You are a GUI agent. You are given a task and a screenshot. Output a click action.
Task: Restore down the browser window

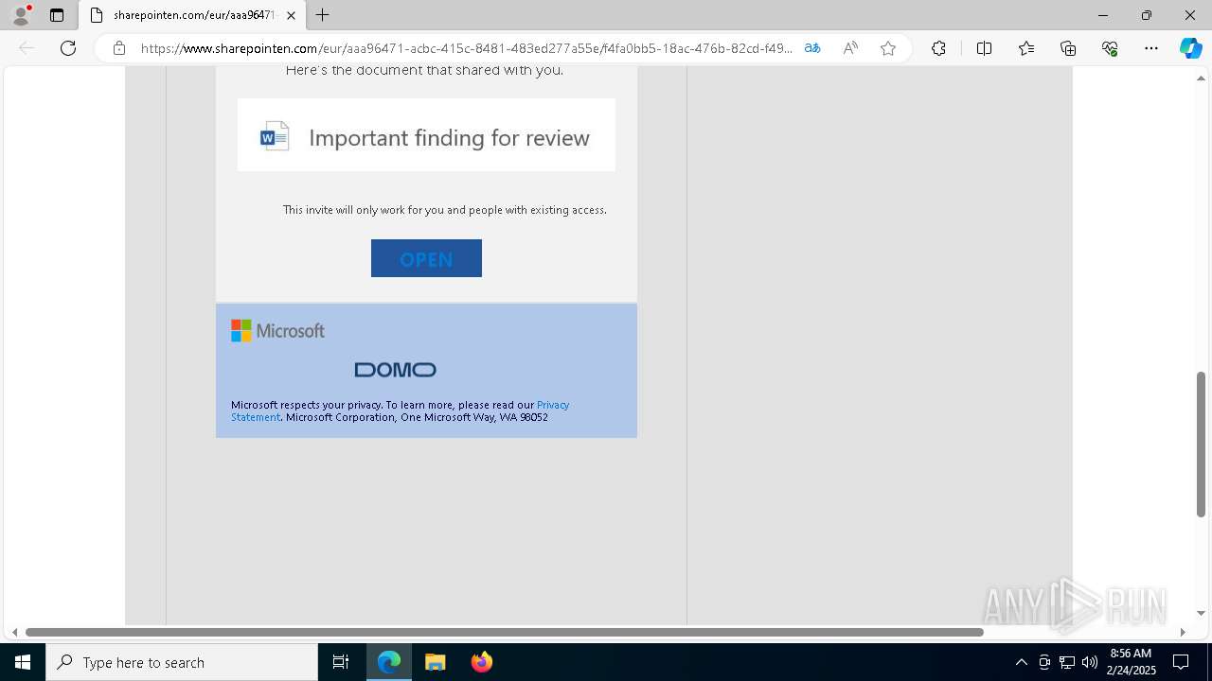(x=1147, y=15)
